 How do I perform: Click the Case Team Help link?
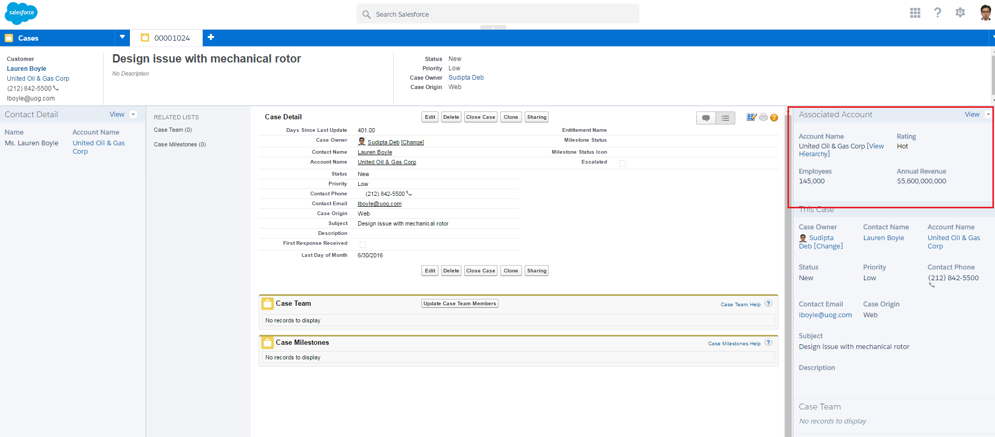click(741, 305)
